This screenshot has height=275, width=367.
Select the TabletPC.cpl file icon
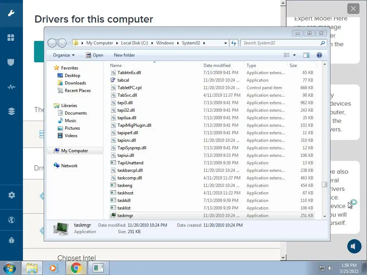click(x=113, y=87)
